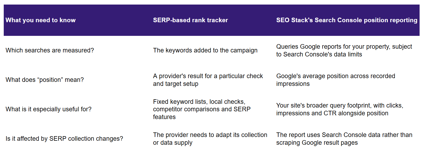
Task: Click the text 'and target setup'
Action: pyautogui.click(x=176, y=84)
